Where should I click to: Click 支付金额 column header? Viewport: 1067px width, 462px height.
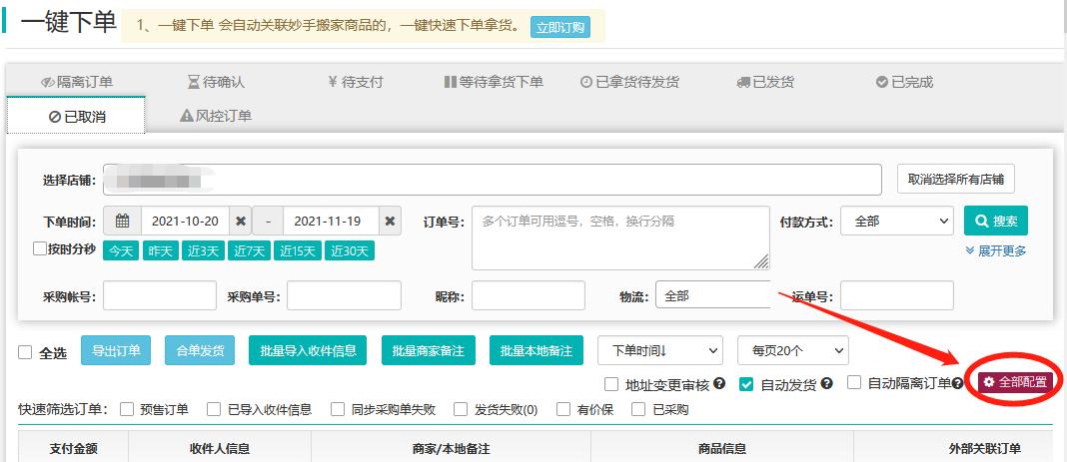pyautogui.click(x=74, y=448)
